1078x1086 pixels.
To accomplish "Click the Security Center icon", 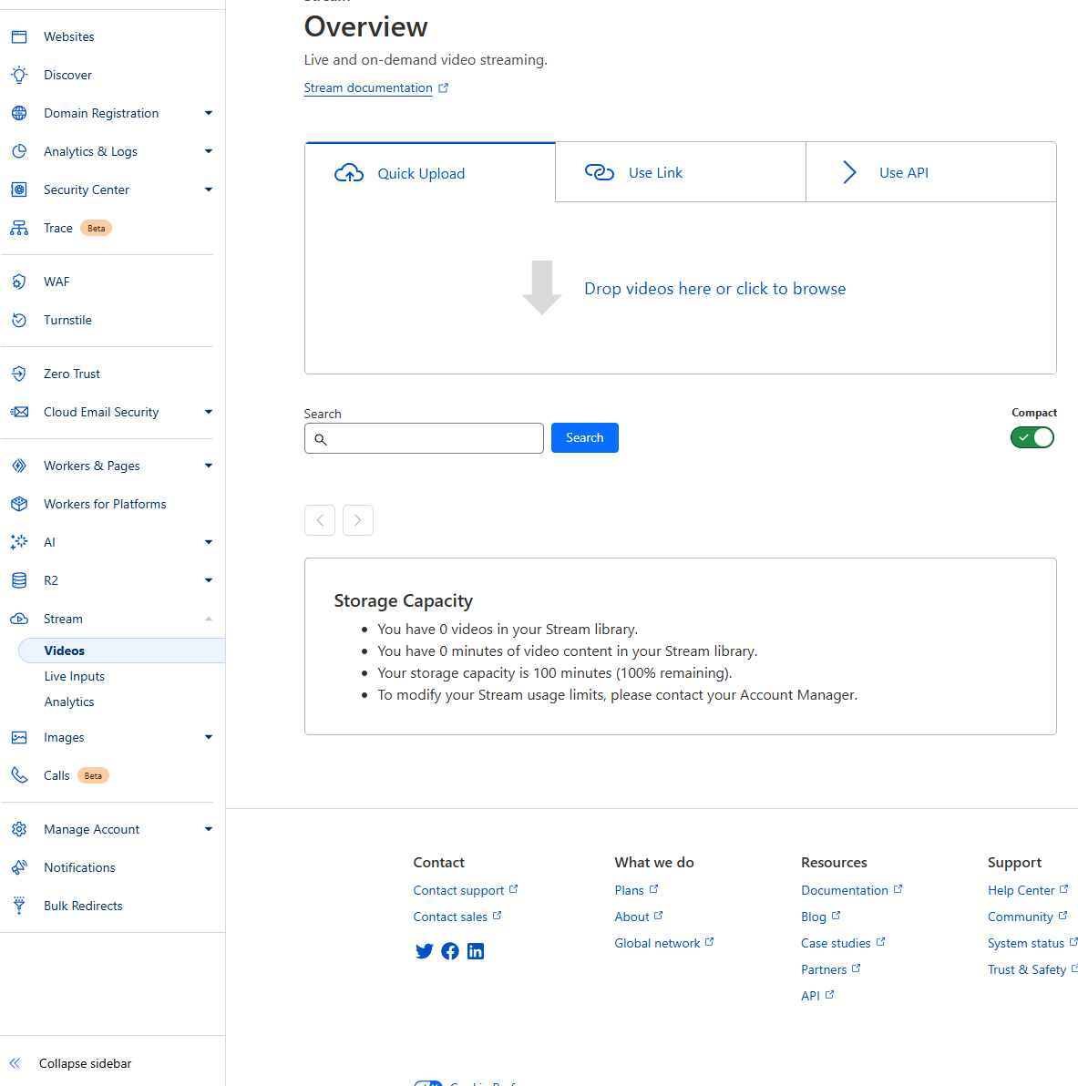I will coord(19,190).
